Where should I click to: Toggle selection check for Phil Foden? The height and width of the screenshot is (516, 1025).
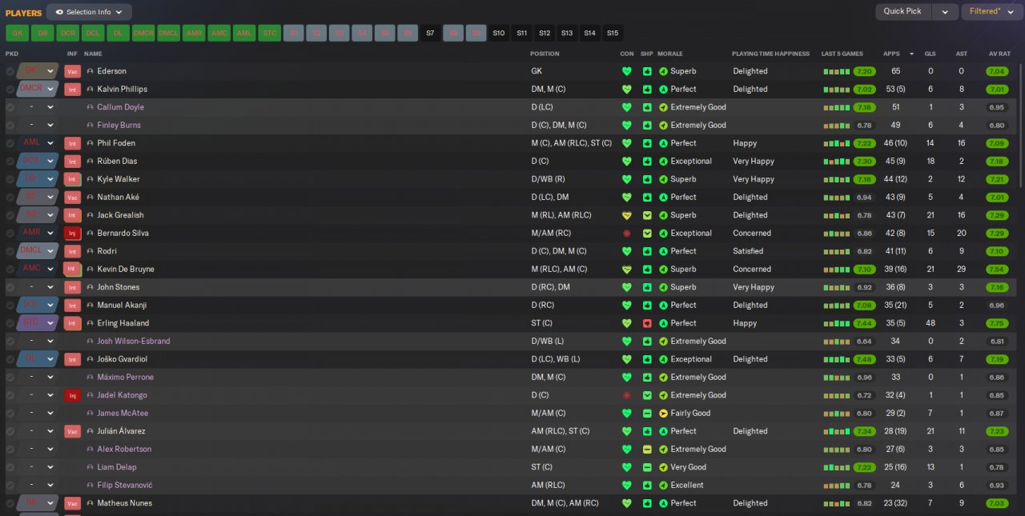pyautogui.click(x=10, y=143)
